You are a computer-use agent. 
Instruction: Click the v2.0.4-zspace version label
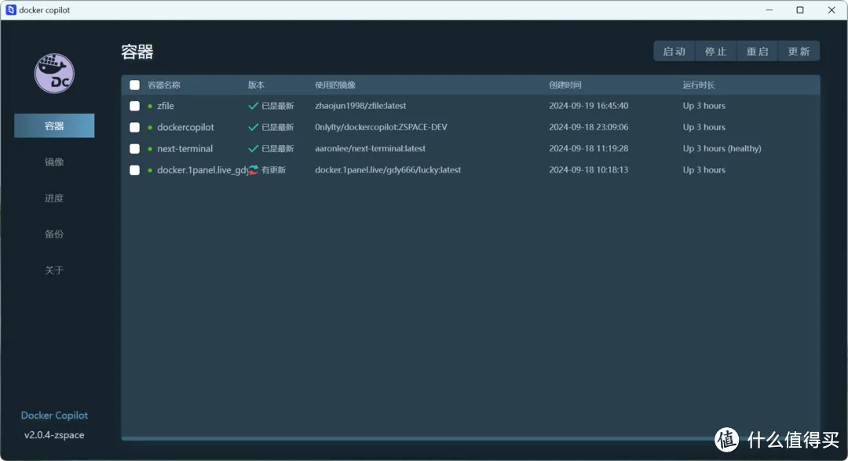pyautogui.click(x=54, y=435)
